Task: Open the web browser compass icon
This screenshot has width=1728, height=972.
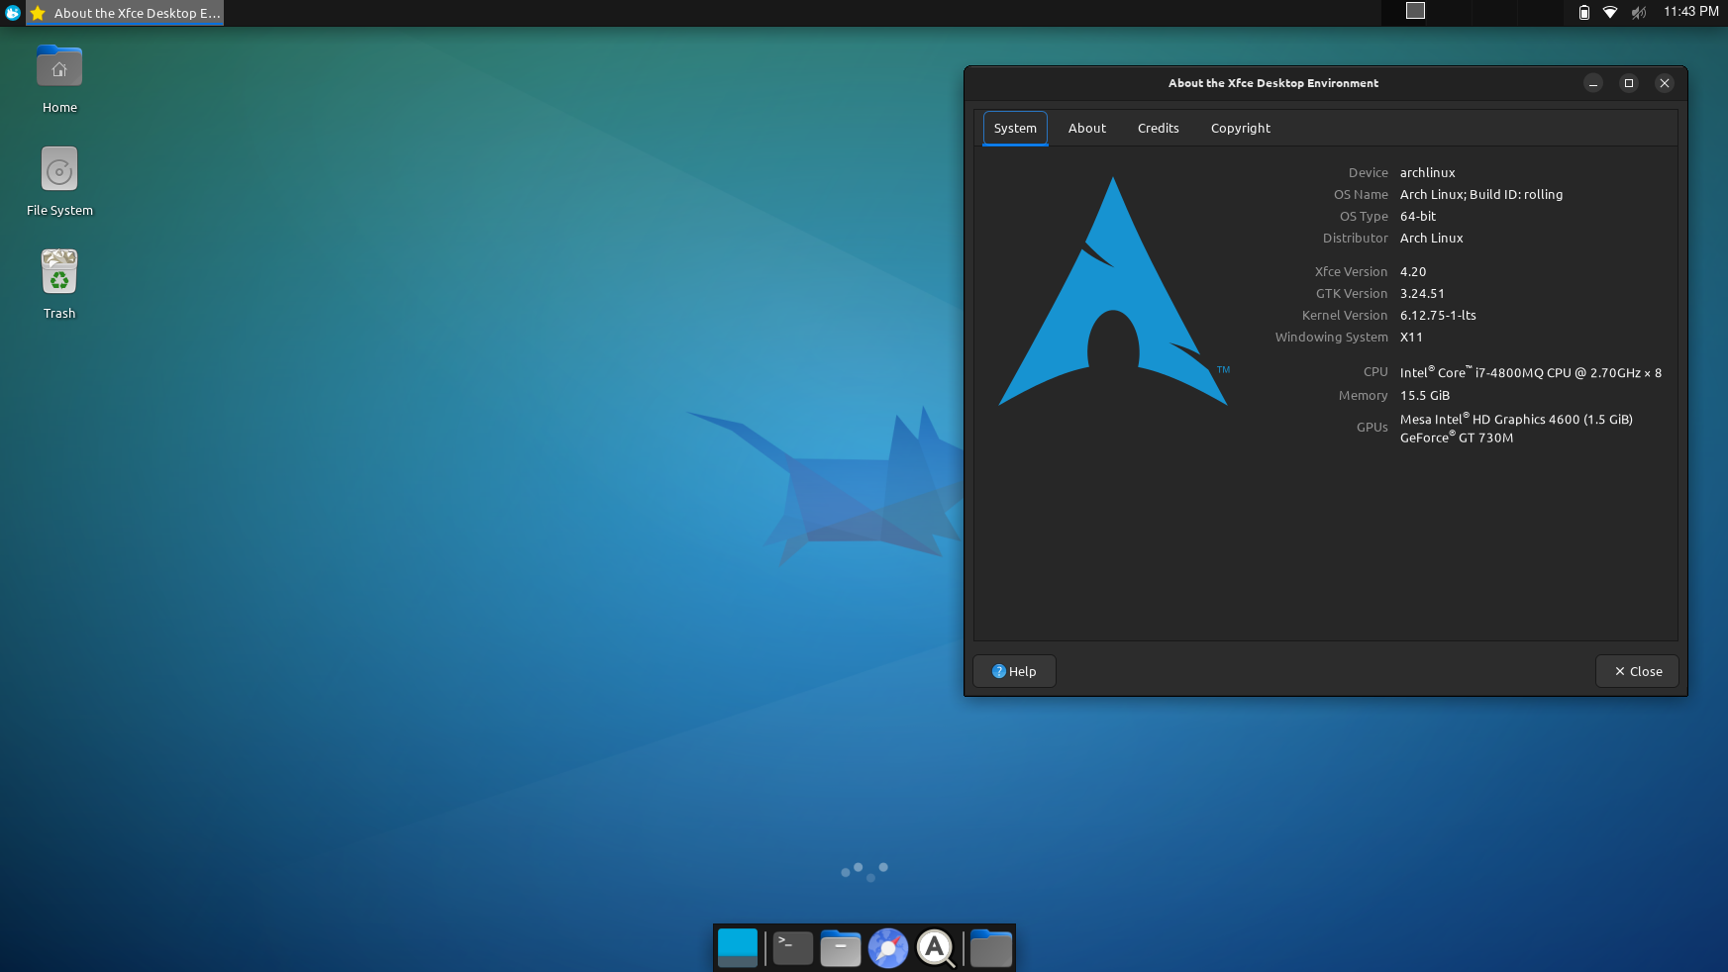Action: pyautogui.click(x=887, y=948)
